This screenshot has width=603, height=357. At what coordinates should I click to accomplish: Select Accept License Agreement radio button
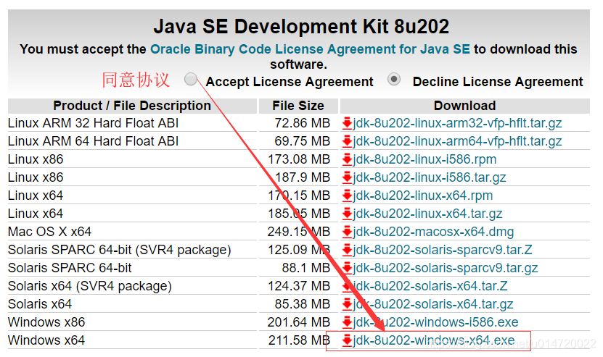tap(191, 79)
